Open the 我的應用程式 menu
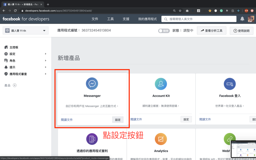This screenshot has height=160, width=256. click(x=147, y=19)
